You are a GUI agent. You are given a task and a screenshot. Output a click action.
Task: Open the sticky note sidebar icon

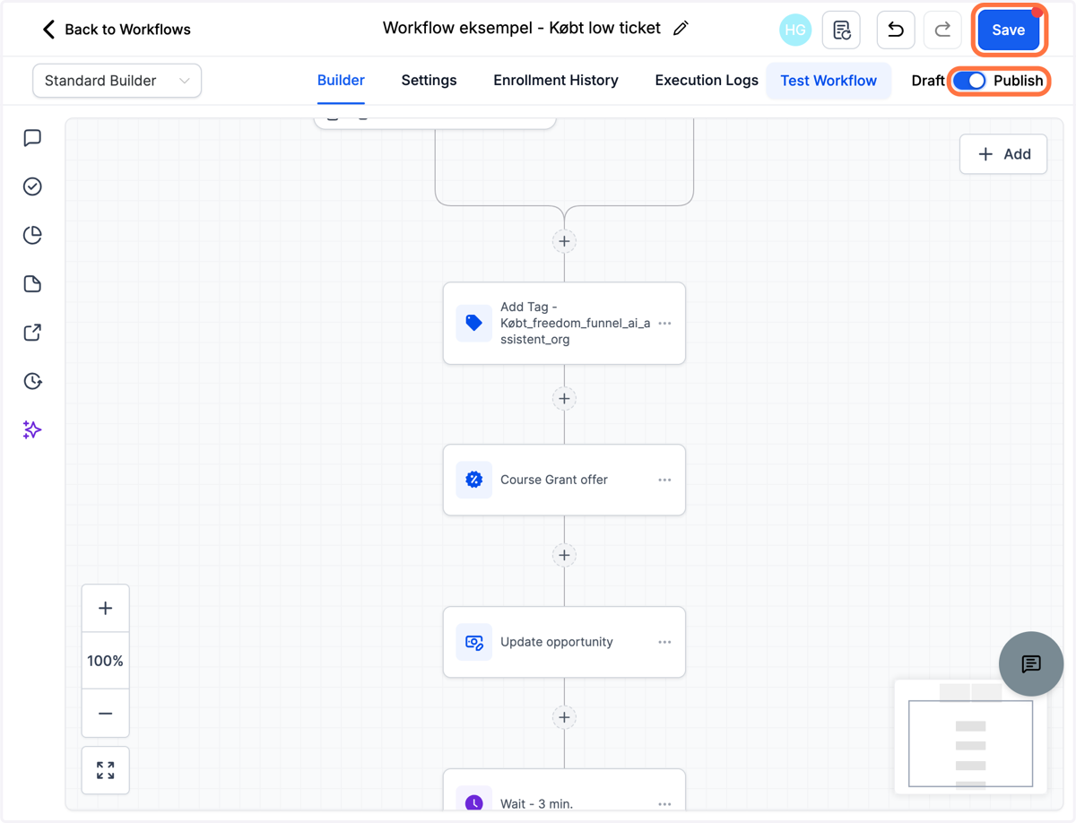[32, 284]
